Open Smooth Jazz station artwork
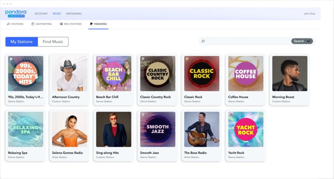The height and width of the screenshot is (179, 334). pyautogui.click(x=158, y=129)
